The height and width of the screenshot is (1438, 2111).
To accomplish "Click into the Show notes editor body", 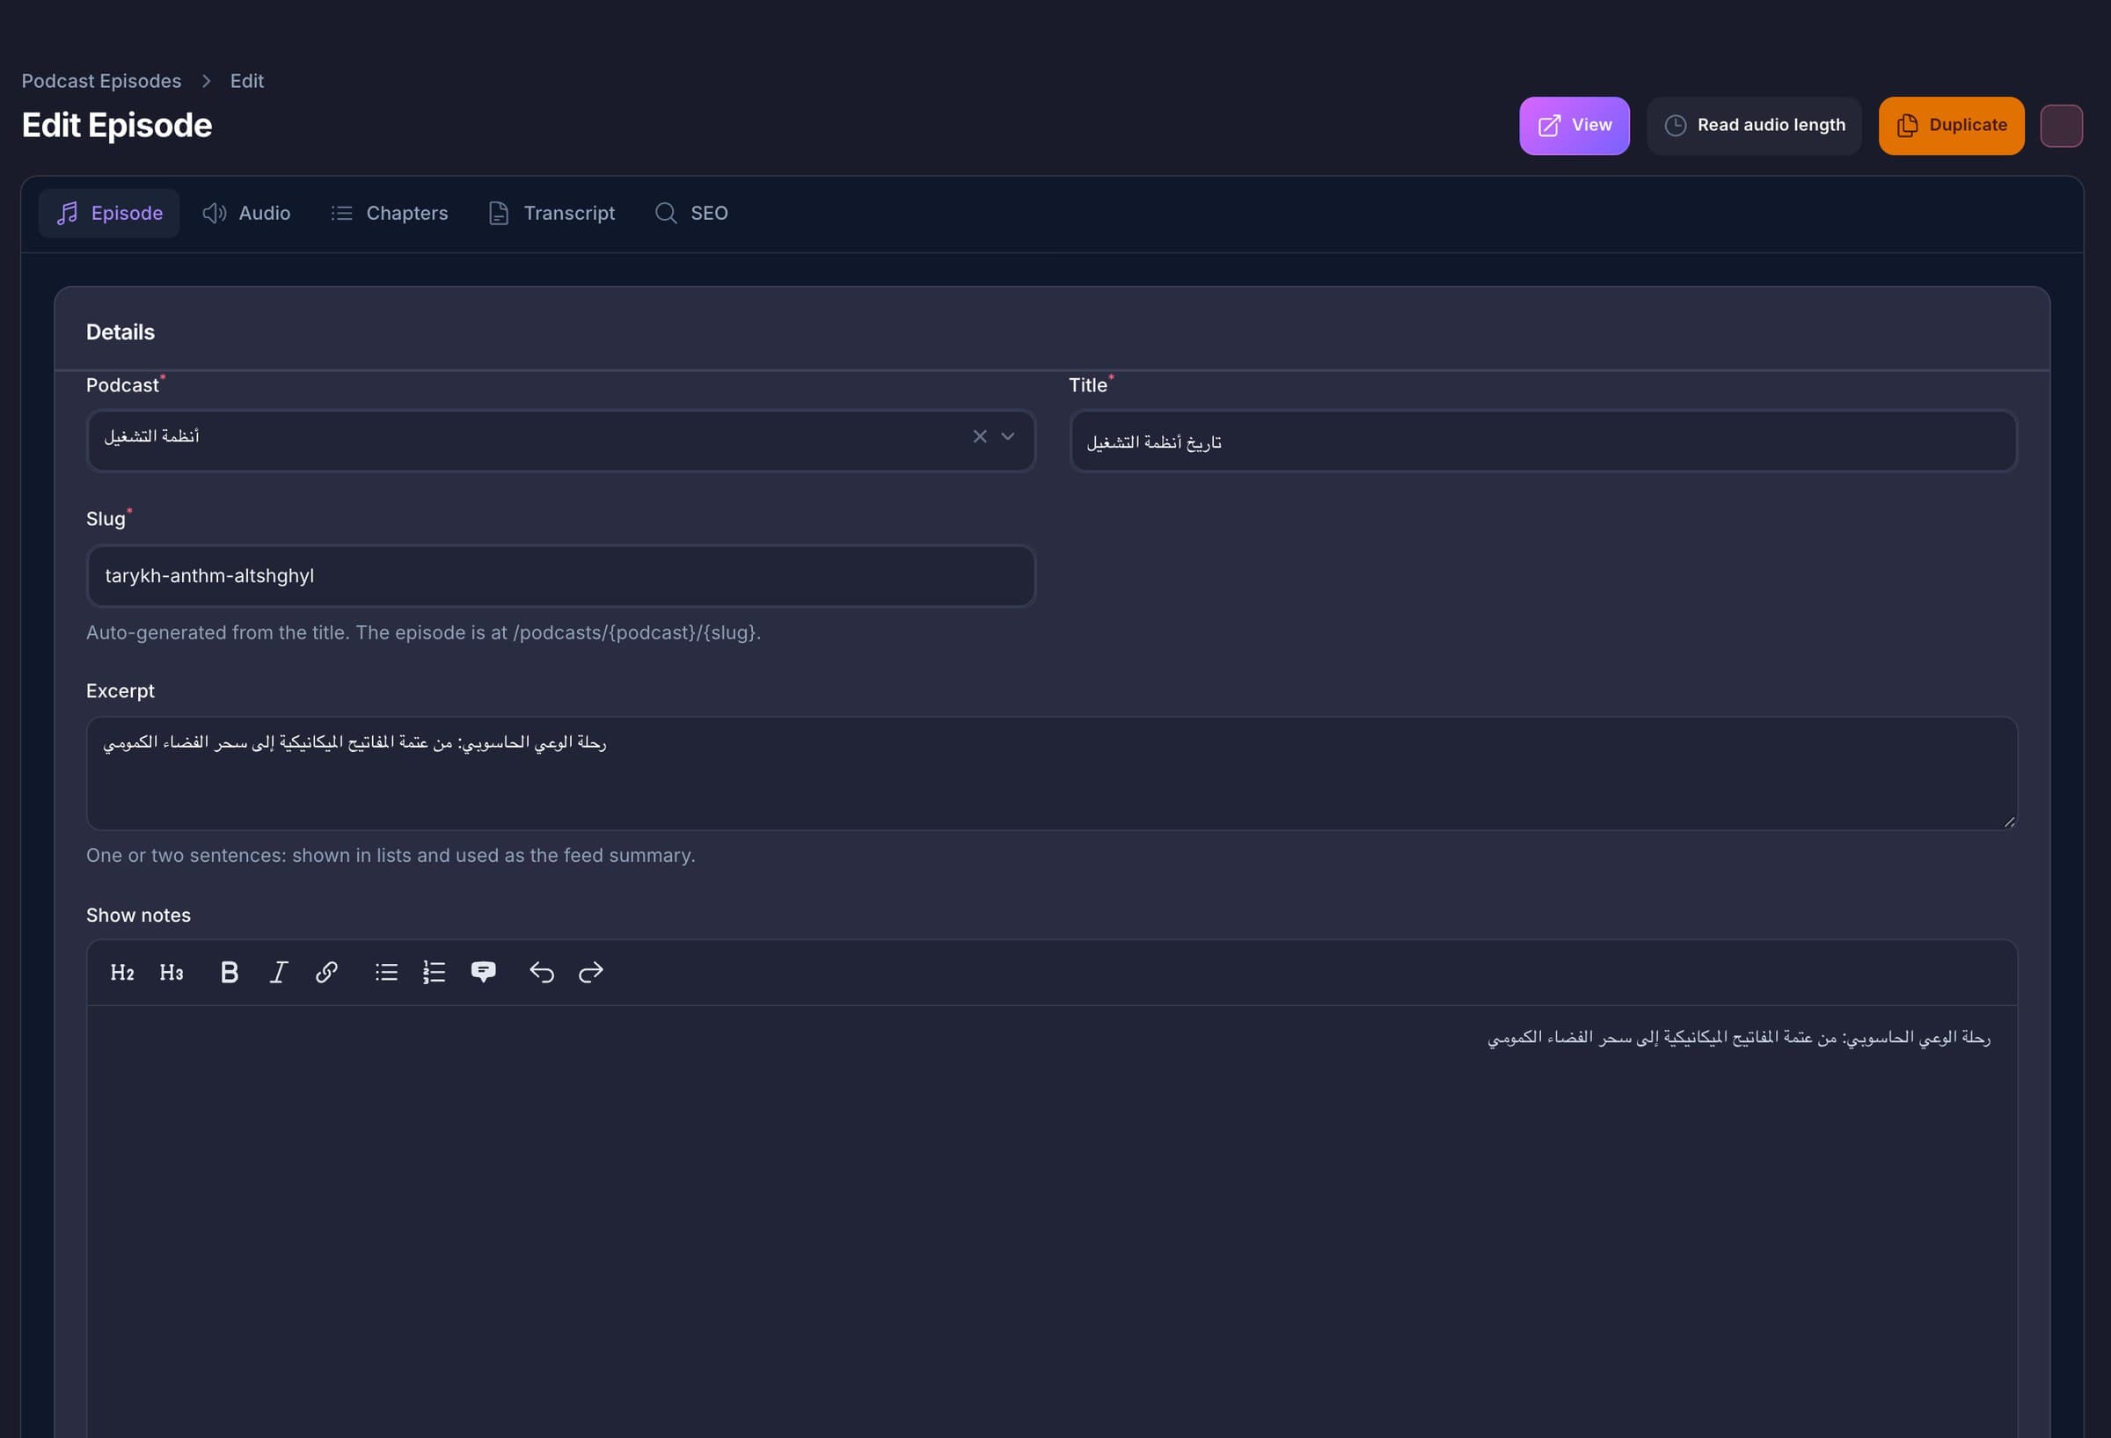I will pyautogui.click(x=1052, y=1222).
